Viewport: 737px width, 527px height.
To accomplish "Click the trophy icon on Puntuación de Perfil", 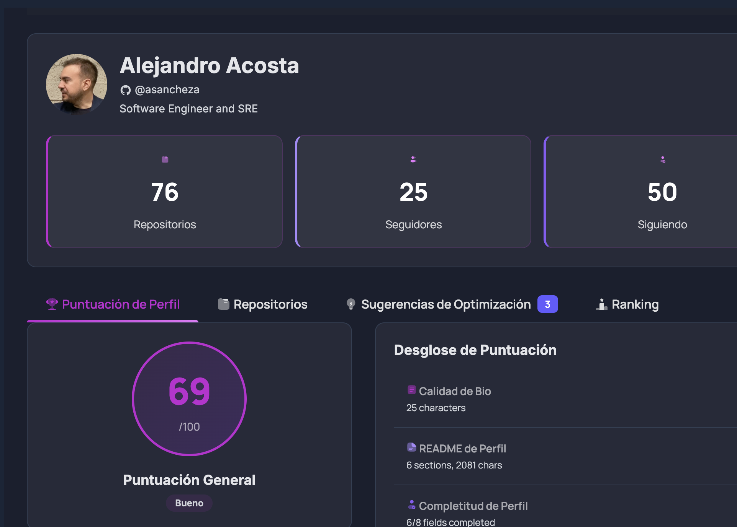I will tap(52, 304).
